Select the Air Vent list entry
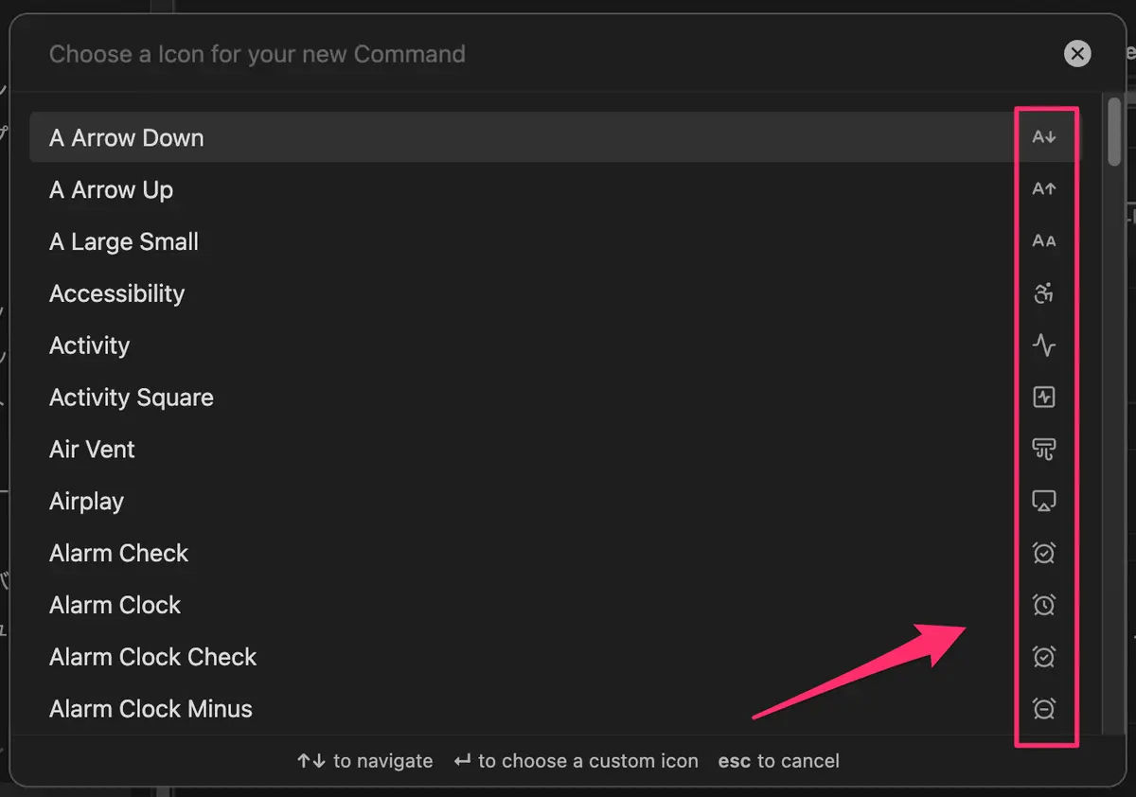The width and height of the screenshot is (1136, 797). 555,450
